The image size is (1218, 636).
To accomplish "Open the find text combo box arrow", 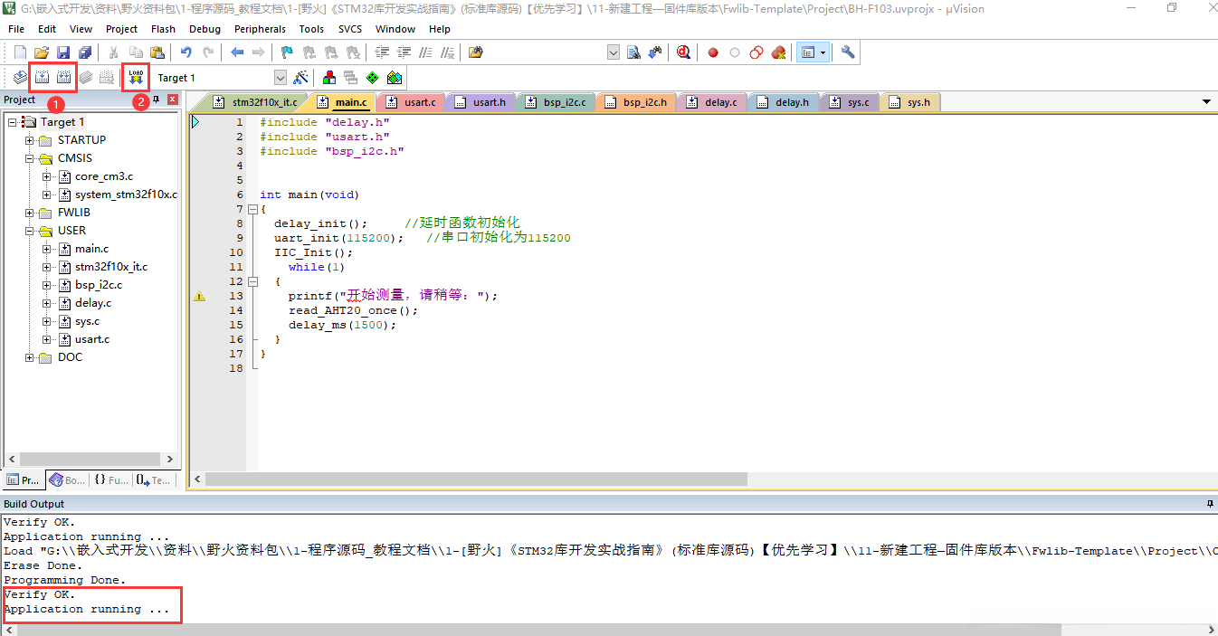I will pos(614,52).
